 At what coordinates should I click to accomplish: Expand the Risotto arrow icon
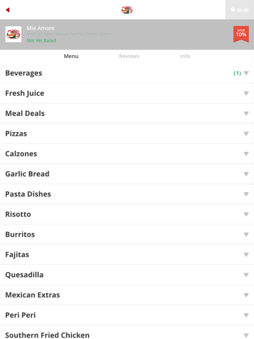[x=246, y=215]
